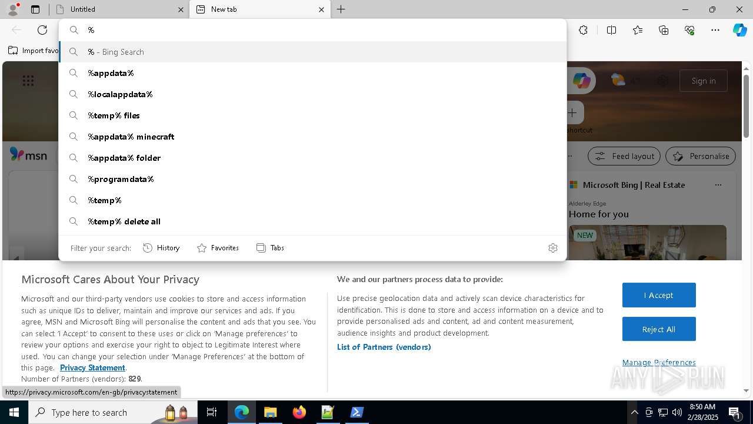Open the split screen icon
The width and height of the screenshot is (753, 424).
pos(611,30)
